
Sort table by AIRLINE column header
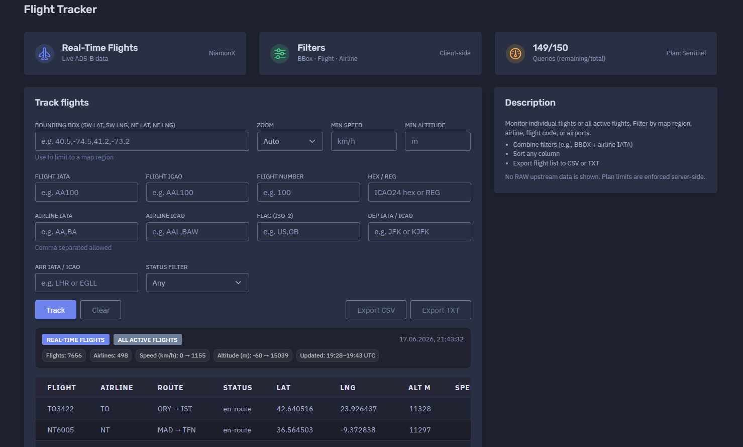[x=117, y=388]
